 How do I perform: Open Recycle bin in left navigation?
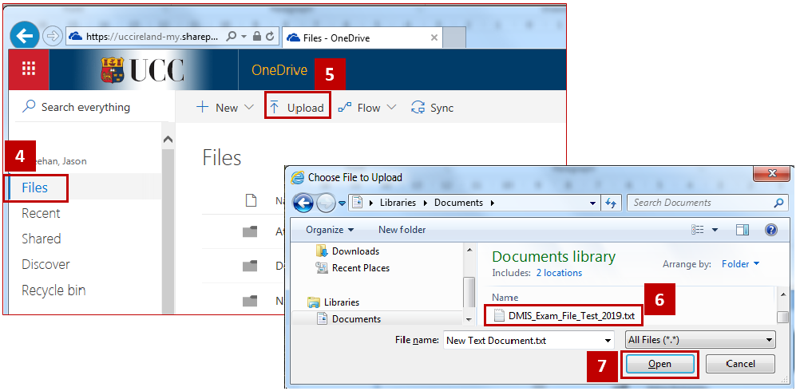click(53, 290)
